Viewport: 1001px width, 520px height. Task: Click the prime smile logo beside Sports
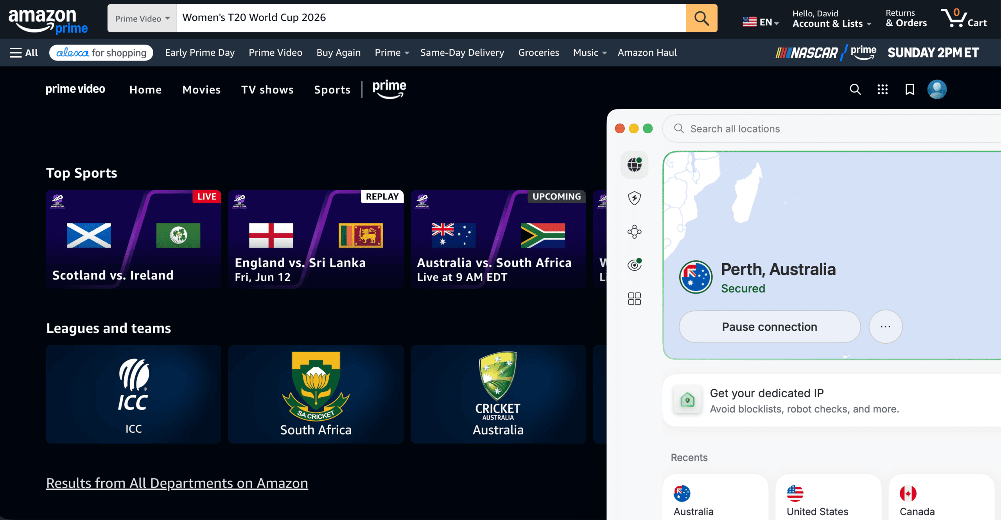pos(389,89)
